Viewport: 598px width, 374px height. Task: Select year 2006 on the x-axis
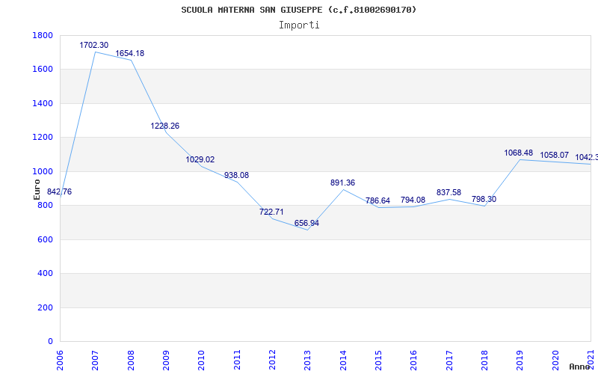(61, 360)
